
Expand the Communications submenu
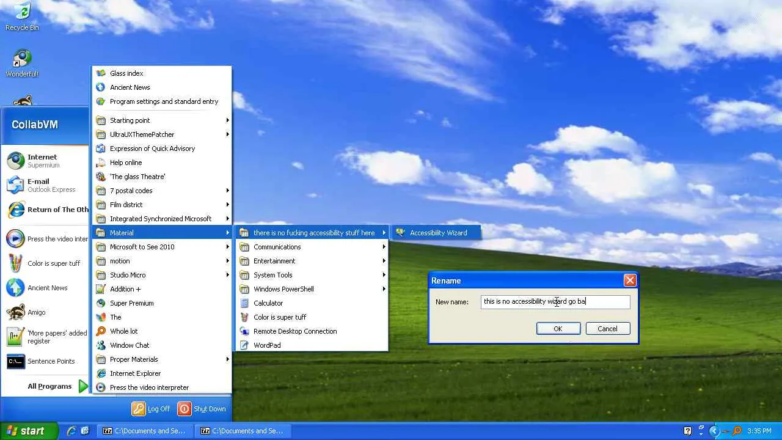tap(312, 247)
